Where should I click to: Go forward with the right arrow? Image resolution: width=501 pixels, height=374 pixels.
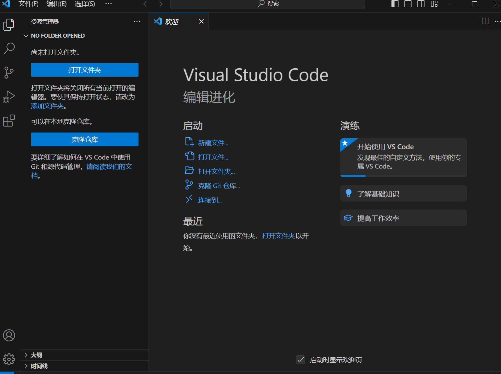[159, 4]
